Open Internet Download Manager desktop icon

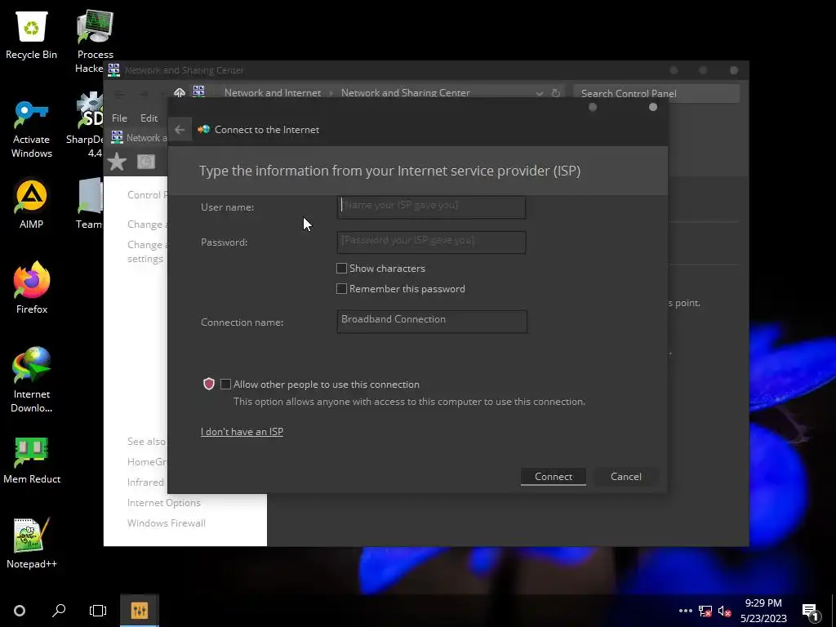(31, 380)
